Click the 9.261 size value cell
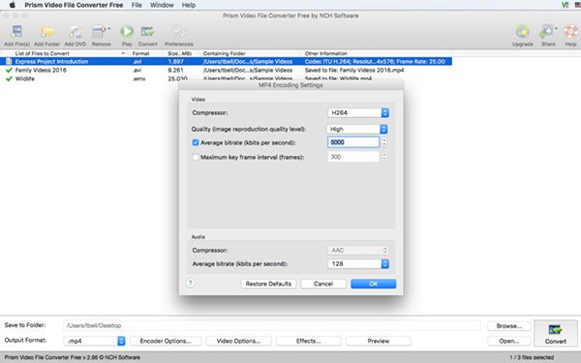The image size is (581, 363). [x=175, y=70]
